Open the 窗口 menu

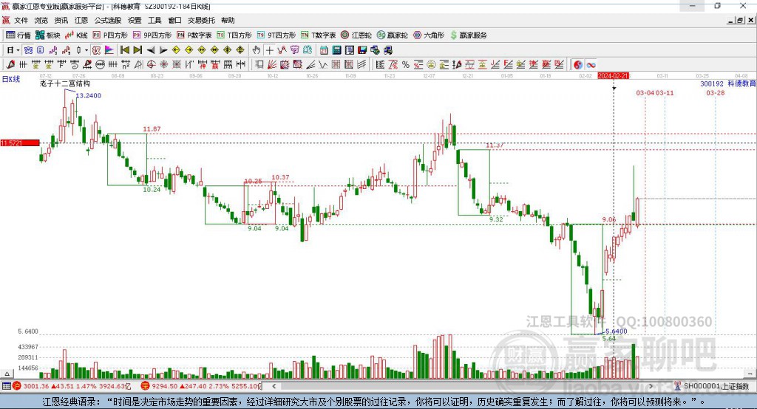tap(174, 20)
